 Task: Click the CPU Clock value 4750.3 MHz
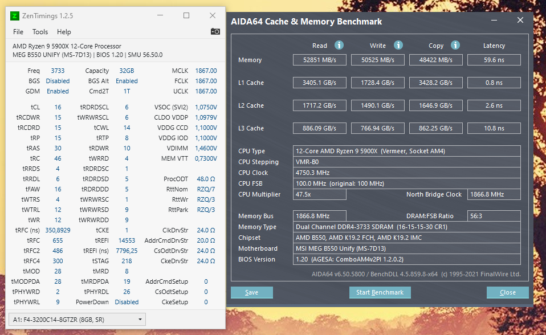tap(407, 173)
